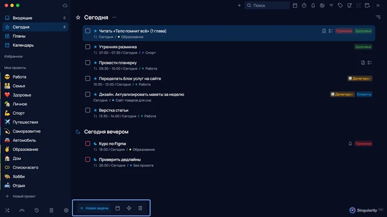Click the plus icon in top toolbar

tap(239, 5)
